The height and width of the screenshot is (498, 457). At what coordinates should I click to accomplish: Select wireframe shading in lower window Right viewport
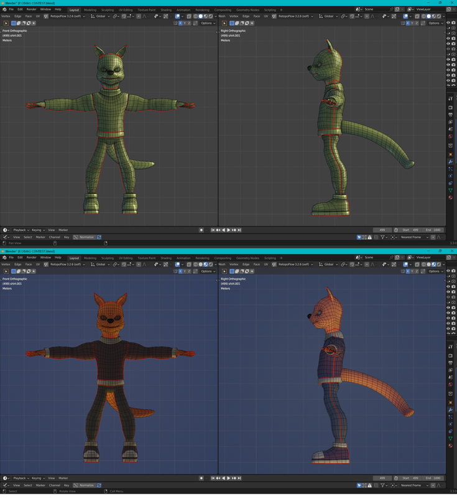[423, 264]
